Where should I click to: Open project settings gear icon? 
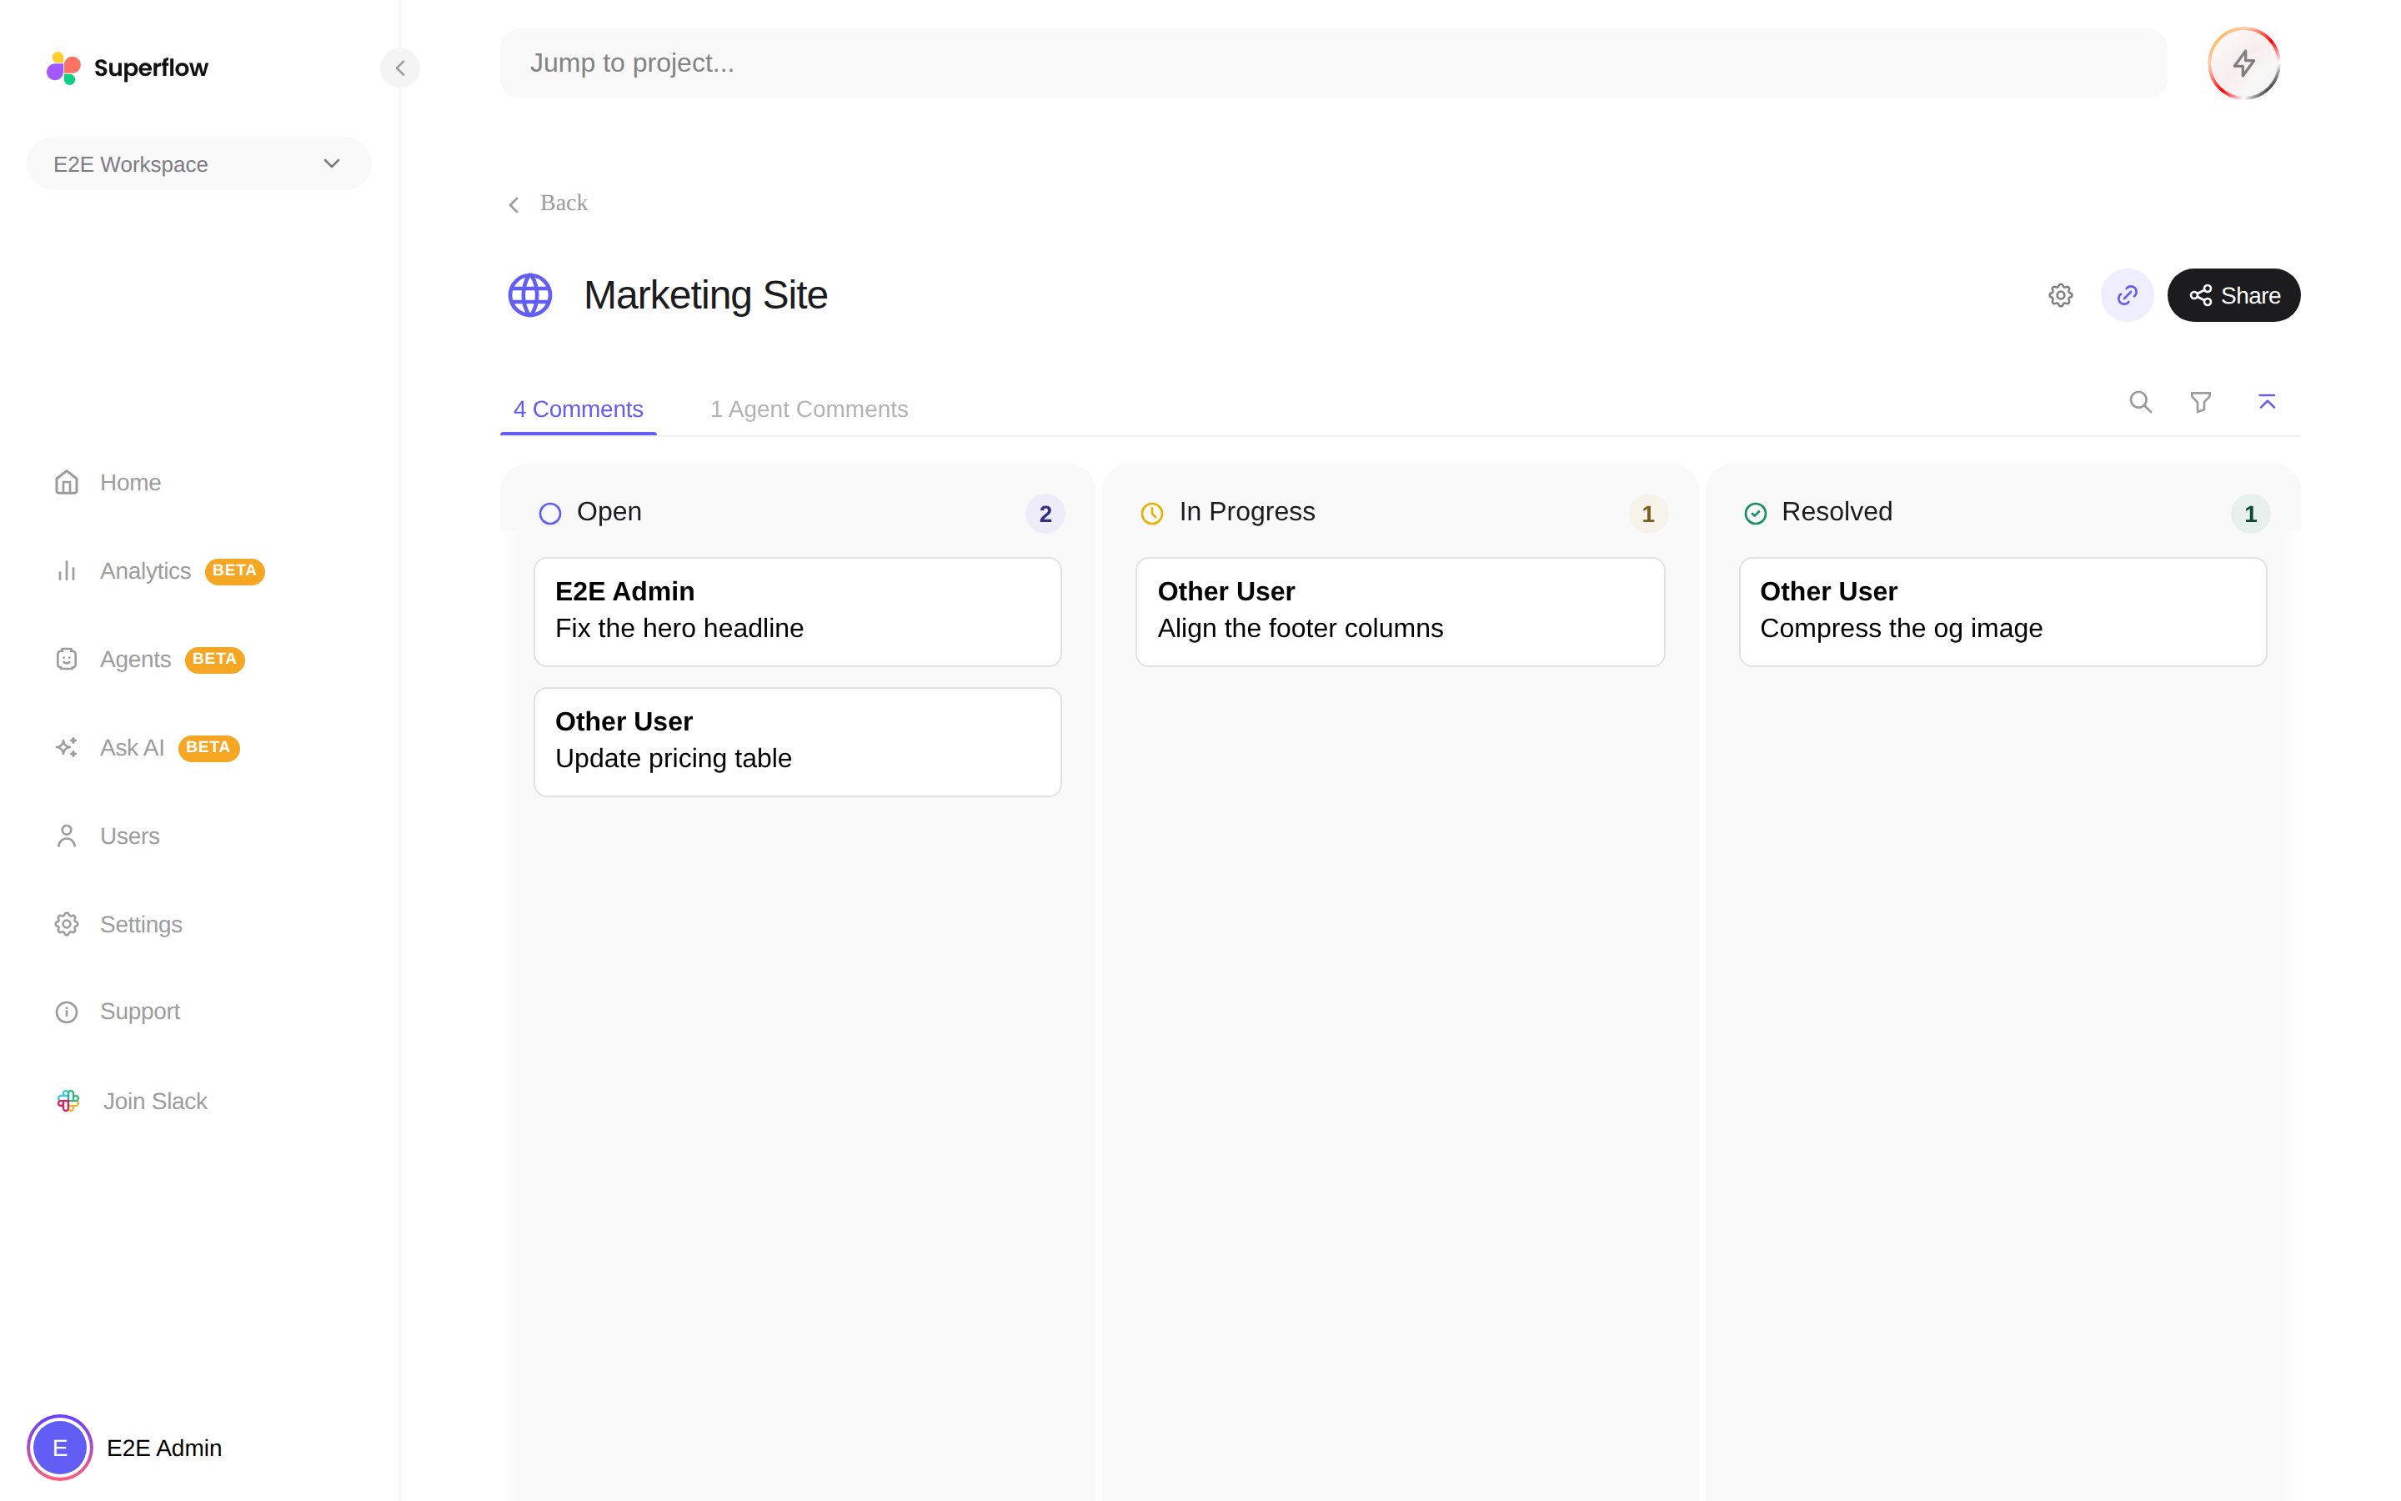pyautogui.click(x=2061, y=295)
